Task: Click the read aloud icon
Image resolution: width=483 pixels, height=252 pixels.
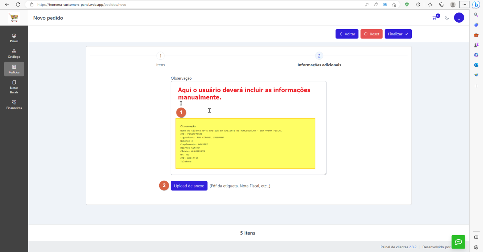Action: coord(376,5)
